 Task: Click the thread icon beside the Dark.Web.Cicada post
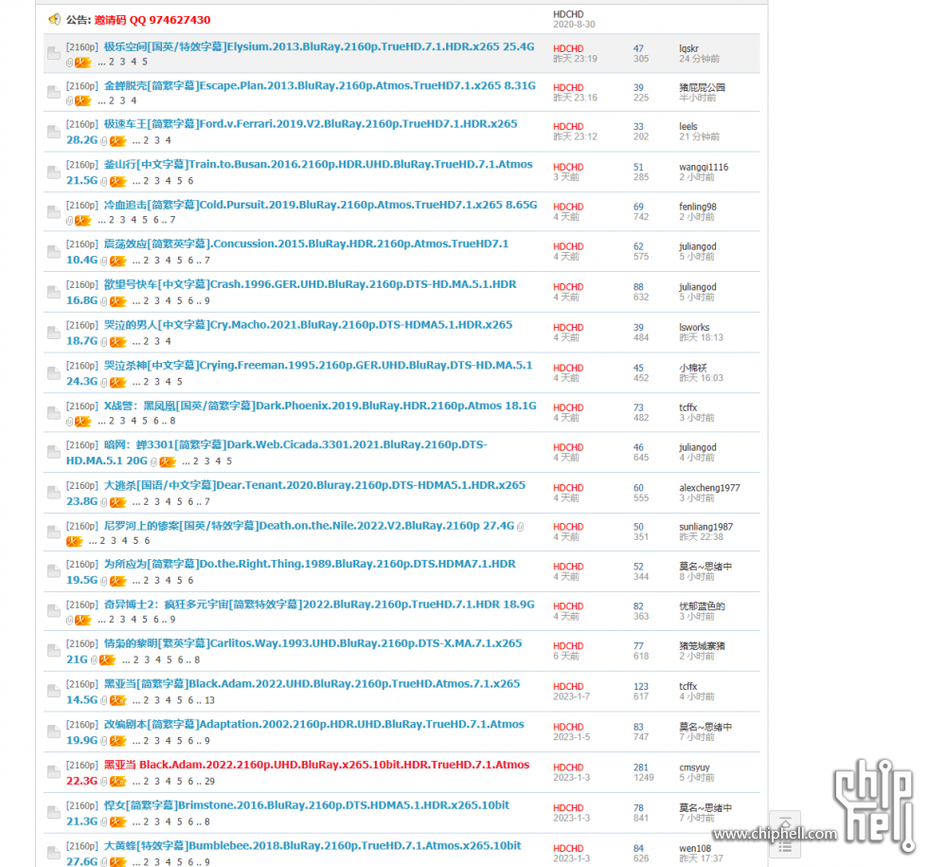tap(54, 453)
